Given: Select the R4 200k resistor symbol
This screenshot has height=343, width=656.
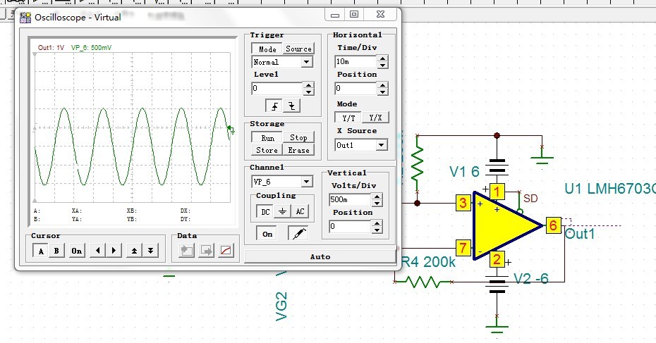Looking at the screenshot, I should point(423,282).
